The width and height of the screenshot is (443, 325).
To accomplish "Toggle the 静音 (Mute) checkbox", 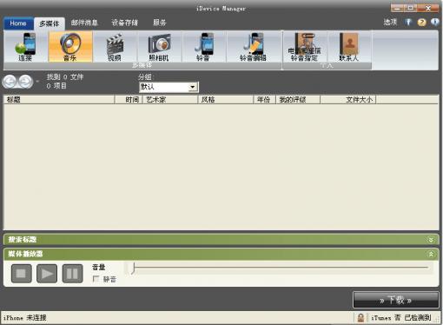I will [x=96, y=279].
